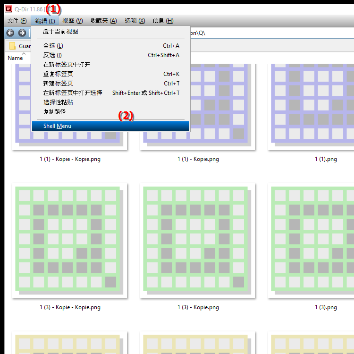The image size is (354, 354).
Task: Choose 复制路径 menu entry
Action: click(110, 112)
